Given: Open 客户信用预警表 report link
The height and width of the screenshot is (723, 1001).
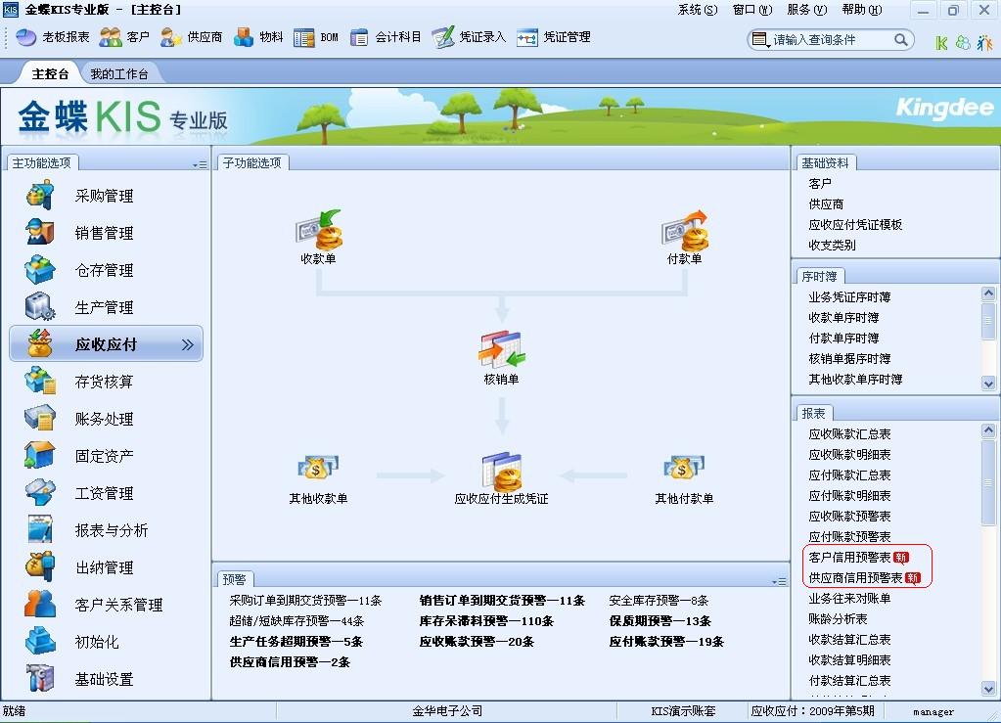Looking at the screenshot, I should [849, 557].
